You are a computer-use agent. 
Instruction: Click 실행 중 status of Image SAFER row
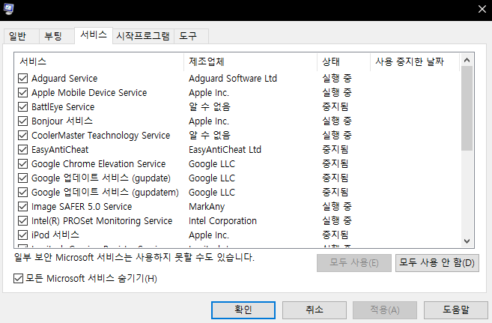(337, 207)
